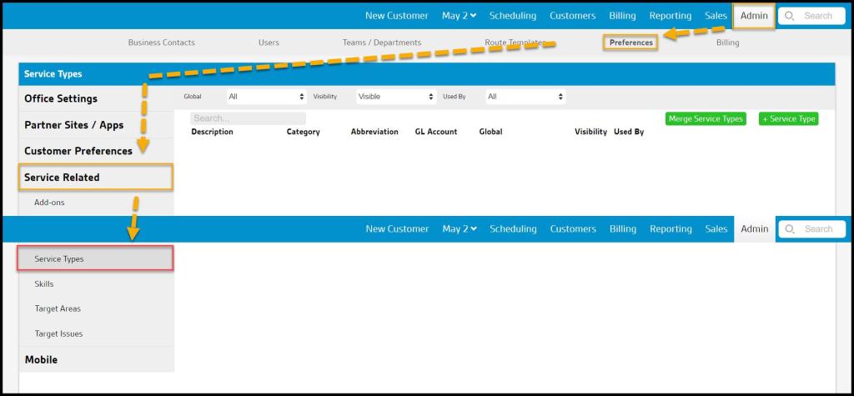Viewport: 854px width, 396px height.
Task: Open the Visibility filter dropdown
Action: pyautogui.click(x=396, y=97)
